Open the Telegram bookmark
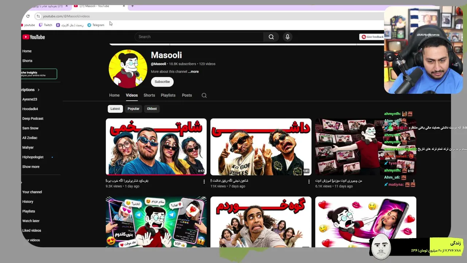The width and height of the screenshot is (467, 263). (96, 25)
